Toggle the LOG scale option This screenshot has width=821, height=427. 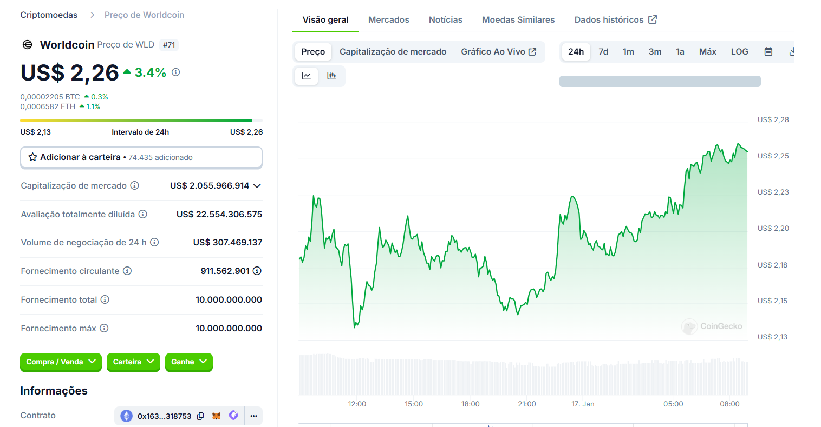point(740,52)
